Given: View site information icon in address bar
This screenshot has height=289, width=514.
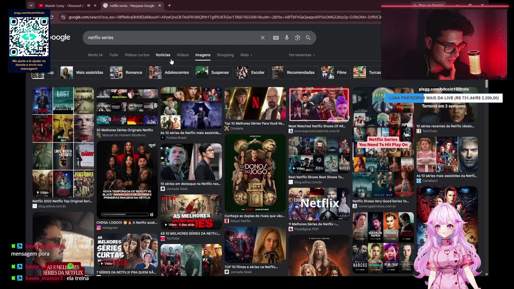Looking at the screenshot, I should (x=63, y=17).
